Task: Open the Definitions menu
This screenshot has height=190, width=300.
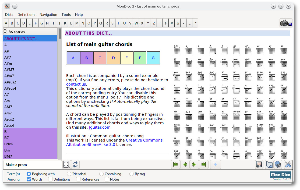Action: [26, 15]
